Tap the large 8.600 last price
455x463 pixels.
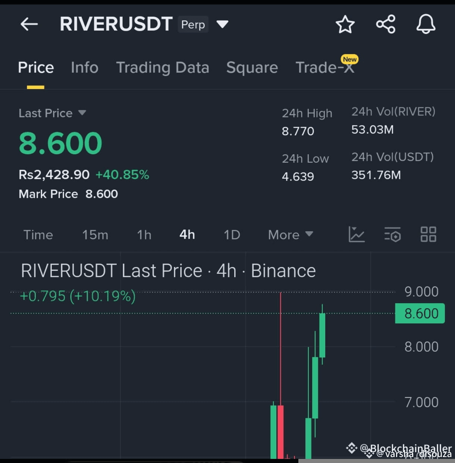pyautogui.click(x=60, y=143)
